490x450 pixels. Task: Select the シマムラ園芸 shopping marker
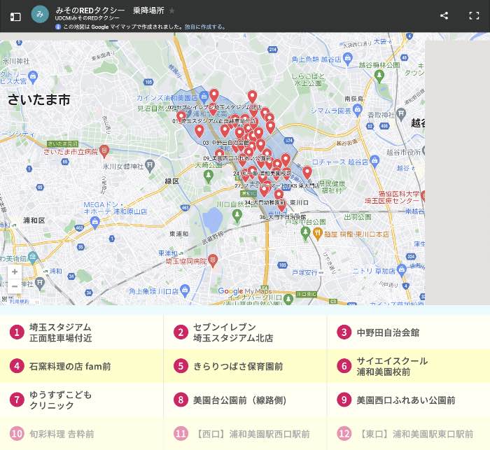click(357, 110)
